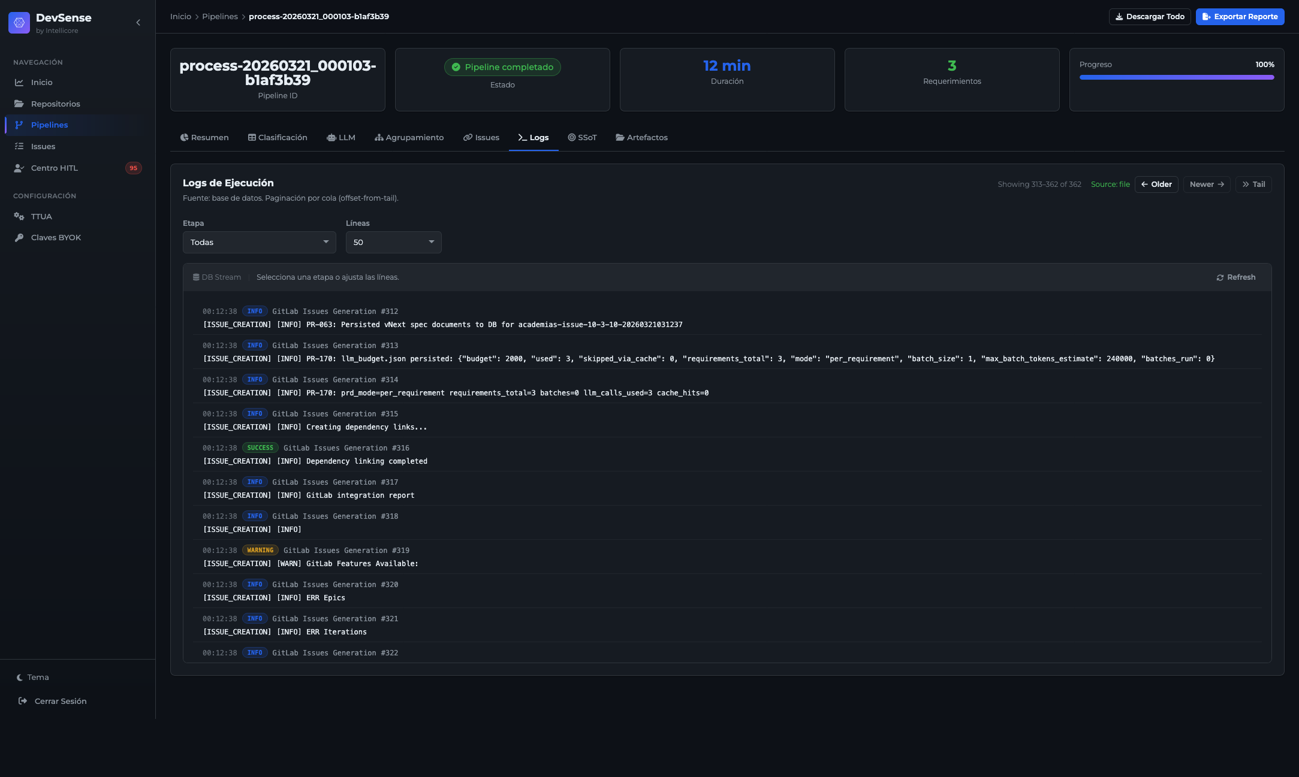Click the Exportar Reporte button

click(x=1240, y=17)
